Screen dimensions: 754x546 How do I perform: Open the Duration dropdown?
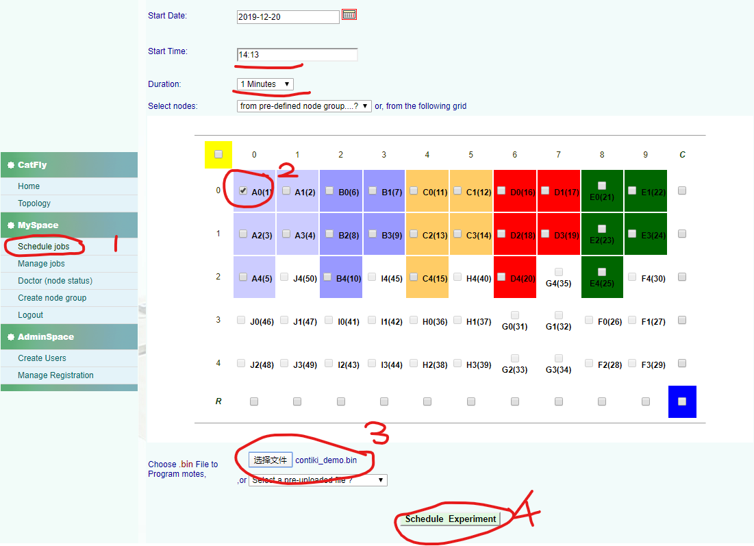[x=265, y=84]
